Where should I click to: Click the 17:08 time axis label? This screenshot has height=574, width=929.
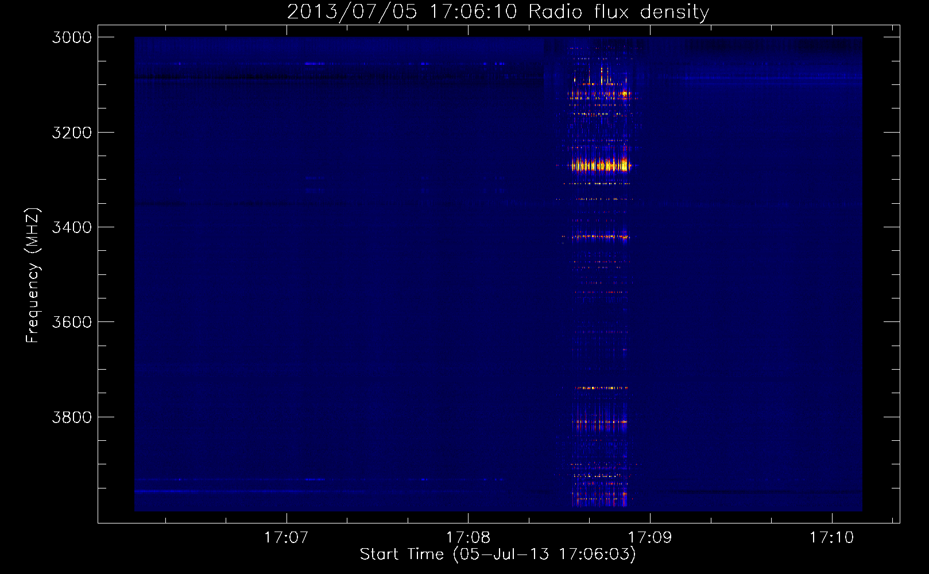(x=468, y=538)
